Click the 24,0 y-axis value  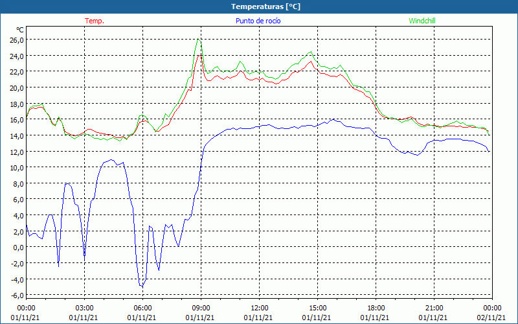click(17, 56)
